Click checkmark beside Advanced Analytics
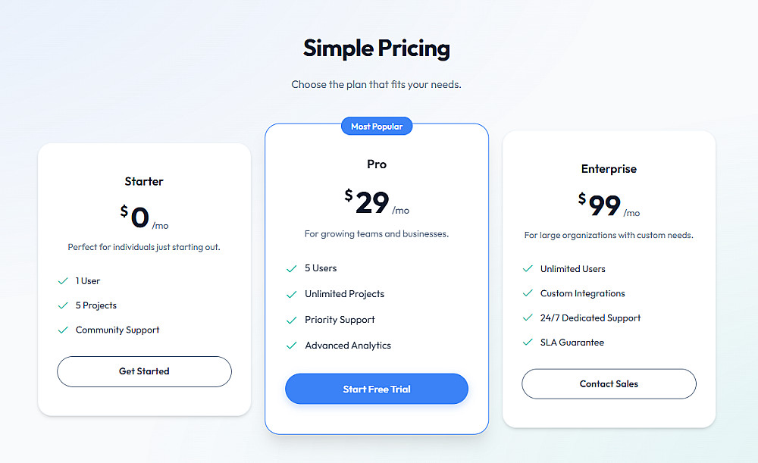Viewport: 758px width, 463px height. coord(291,346)
